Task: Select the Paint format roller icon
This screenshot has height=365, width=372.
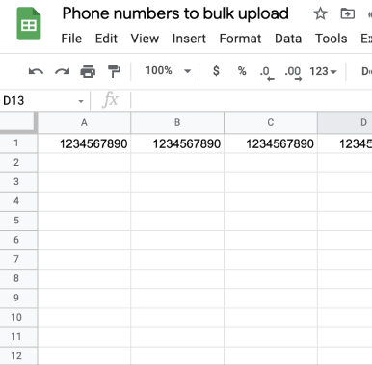Action: (x=114, y=71)
